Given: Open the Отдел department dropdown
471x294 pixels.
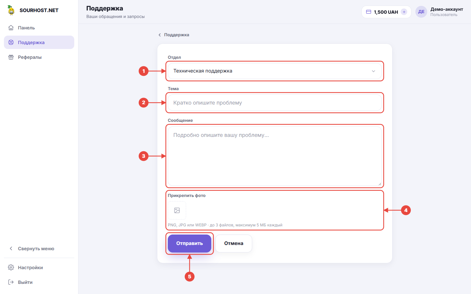Looking at the screenshot, I should tap(275, 71).
